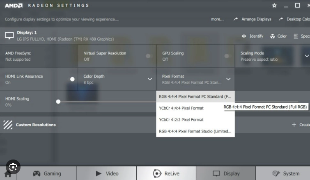Minimize the Radeon Settings window
This screenshot has width=310, height=180.
[x=286, y=7]
